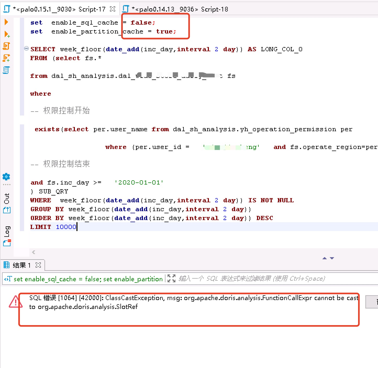Show the query execution plan
The image size is (378, 368).
point(6,70)
